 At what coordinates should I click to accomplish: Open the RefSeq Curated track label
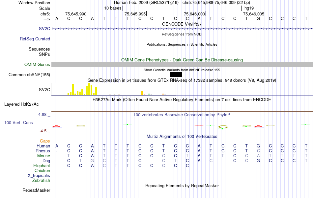pyautogui.click(x=35, y=39)
